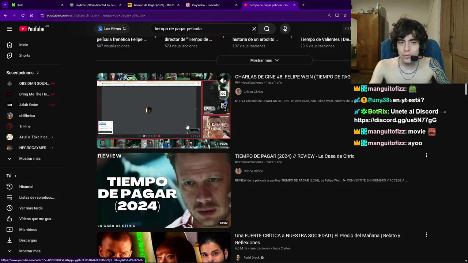This screenshot has height=263, width=468.
Task: Switch to Paytime (2024) directed by tab
Action: [95, 5]
